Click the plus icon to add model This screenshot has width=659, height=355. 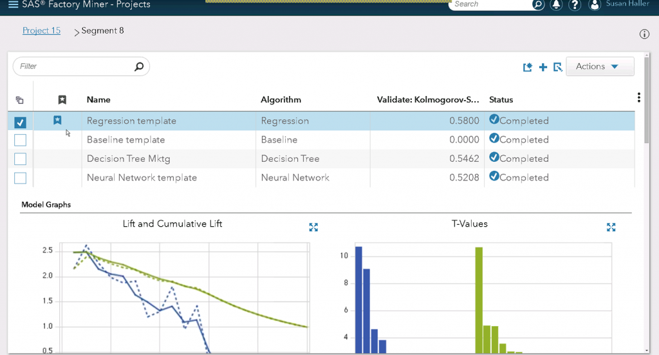(x=543, y=67)
